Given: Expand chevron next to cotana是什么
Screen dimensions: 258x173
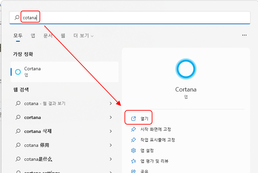Looking at the screenshot, I should pyautogui.click(x=111, y=159).
